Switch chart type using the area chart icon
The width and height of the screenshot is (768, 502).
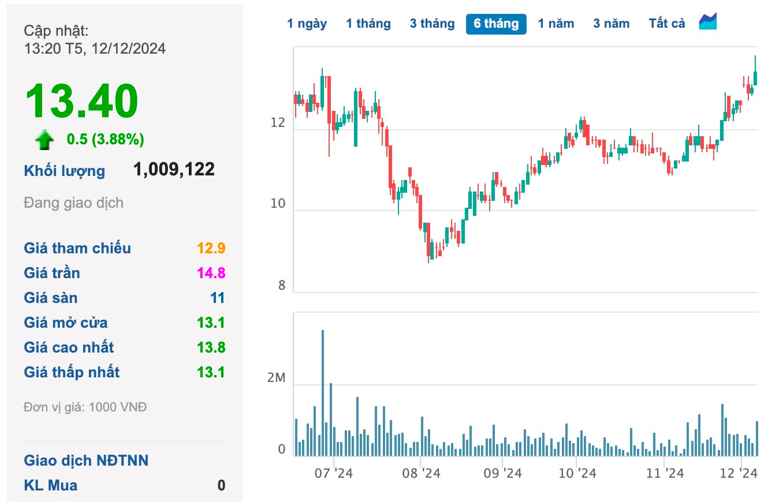click(707, 22)
